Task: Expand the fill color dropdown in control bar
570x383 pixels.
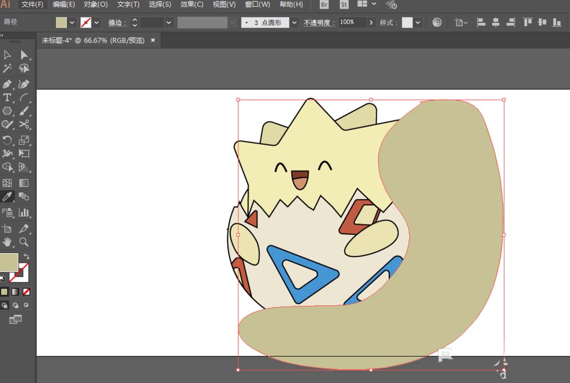Action: click(x=72, y=23)
